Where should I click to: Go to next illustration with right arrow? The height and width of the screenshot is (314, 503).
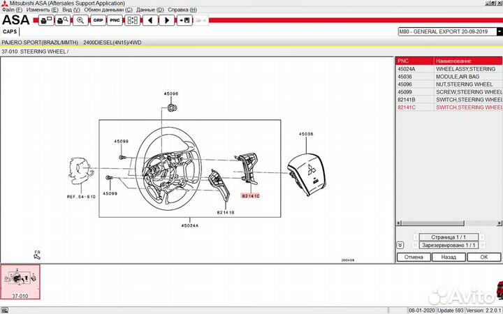(x=167, y=21)
